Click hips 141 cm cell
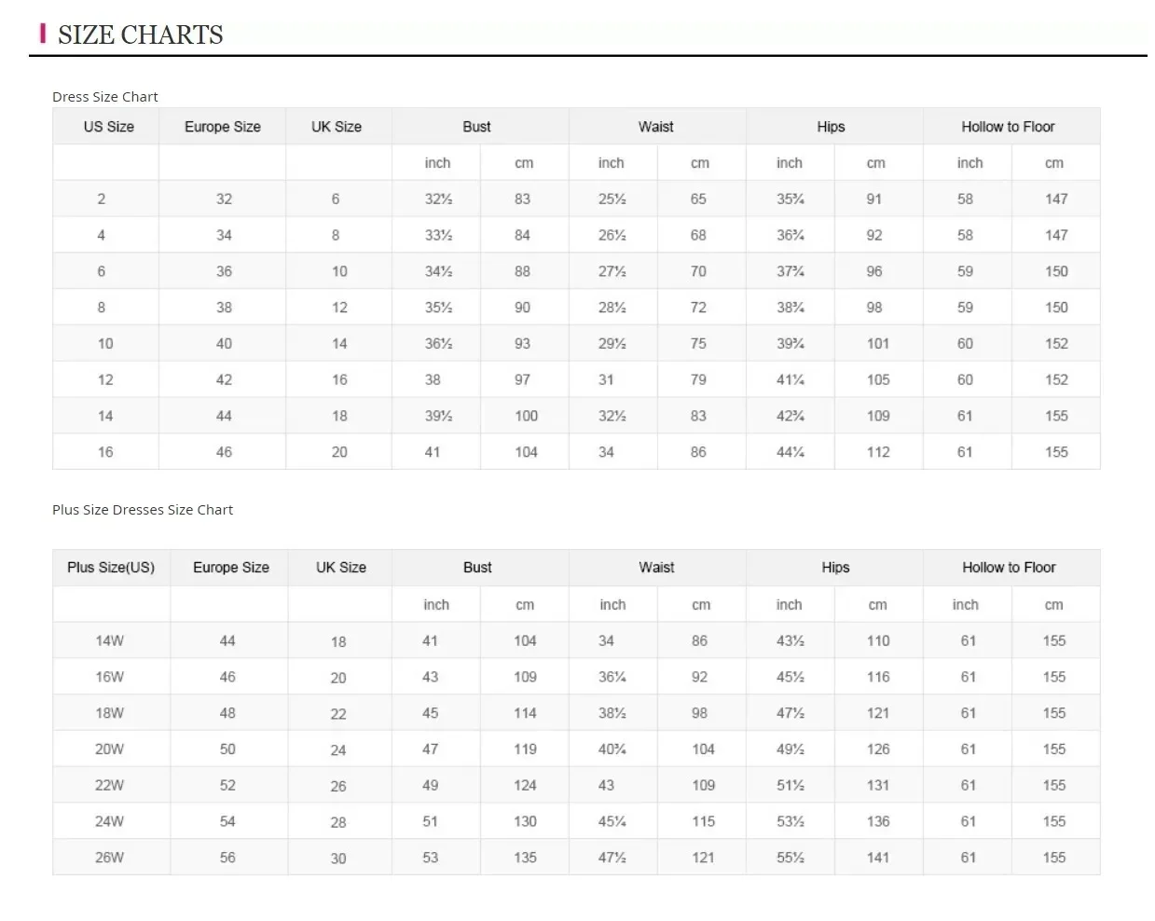Viewport: 1155px width, 921px height. 878,858
